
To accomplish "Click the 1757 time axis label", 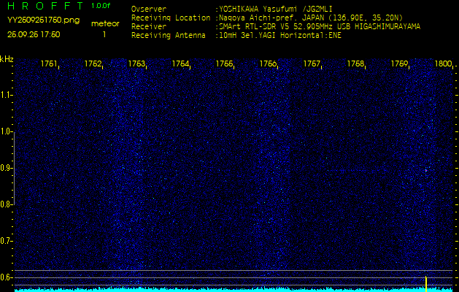I will click(x=312, y=64).
